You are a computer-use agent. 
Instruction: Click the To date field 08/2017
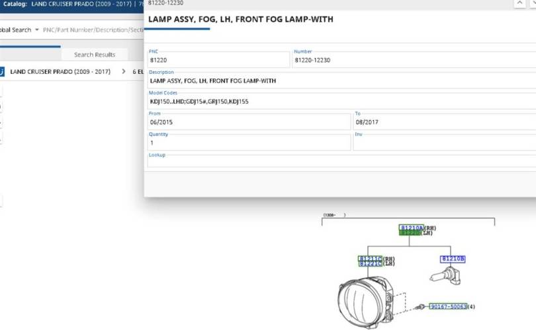coord(444,122)
